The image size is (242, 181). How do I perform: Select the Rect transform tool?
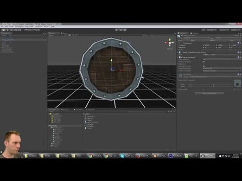pos(20,30)
